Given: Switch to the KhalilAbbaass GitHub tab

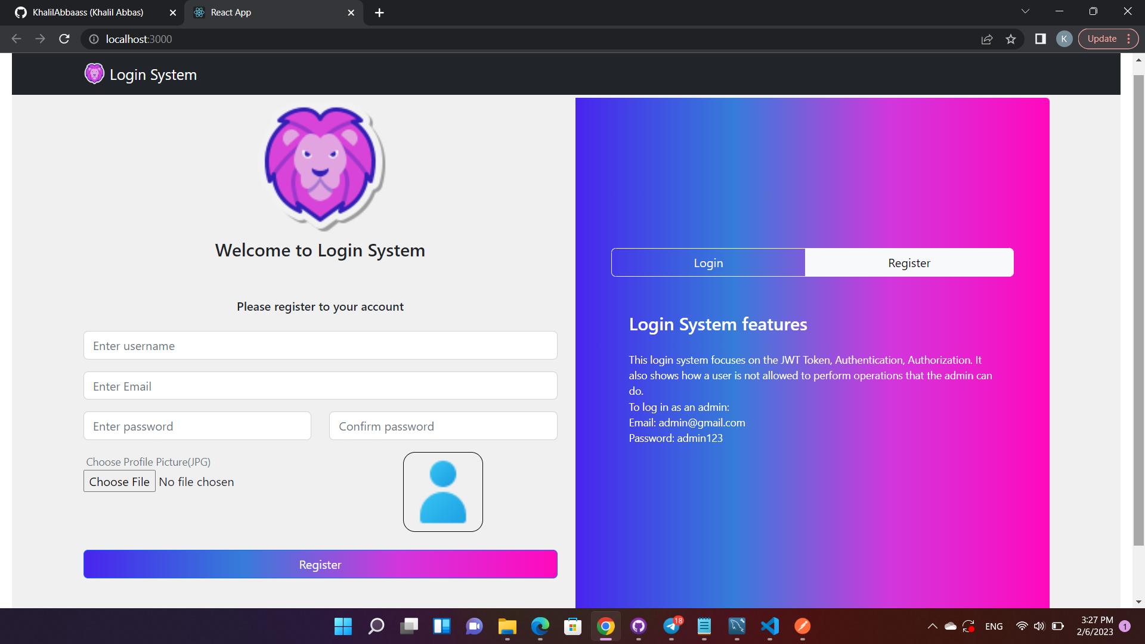Looking at the screenshot, I should (x=86, y=12).
